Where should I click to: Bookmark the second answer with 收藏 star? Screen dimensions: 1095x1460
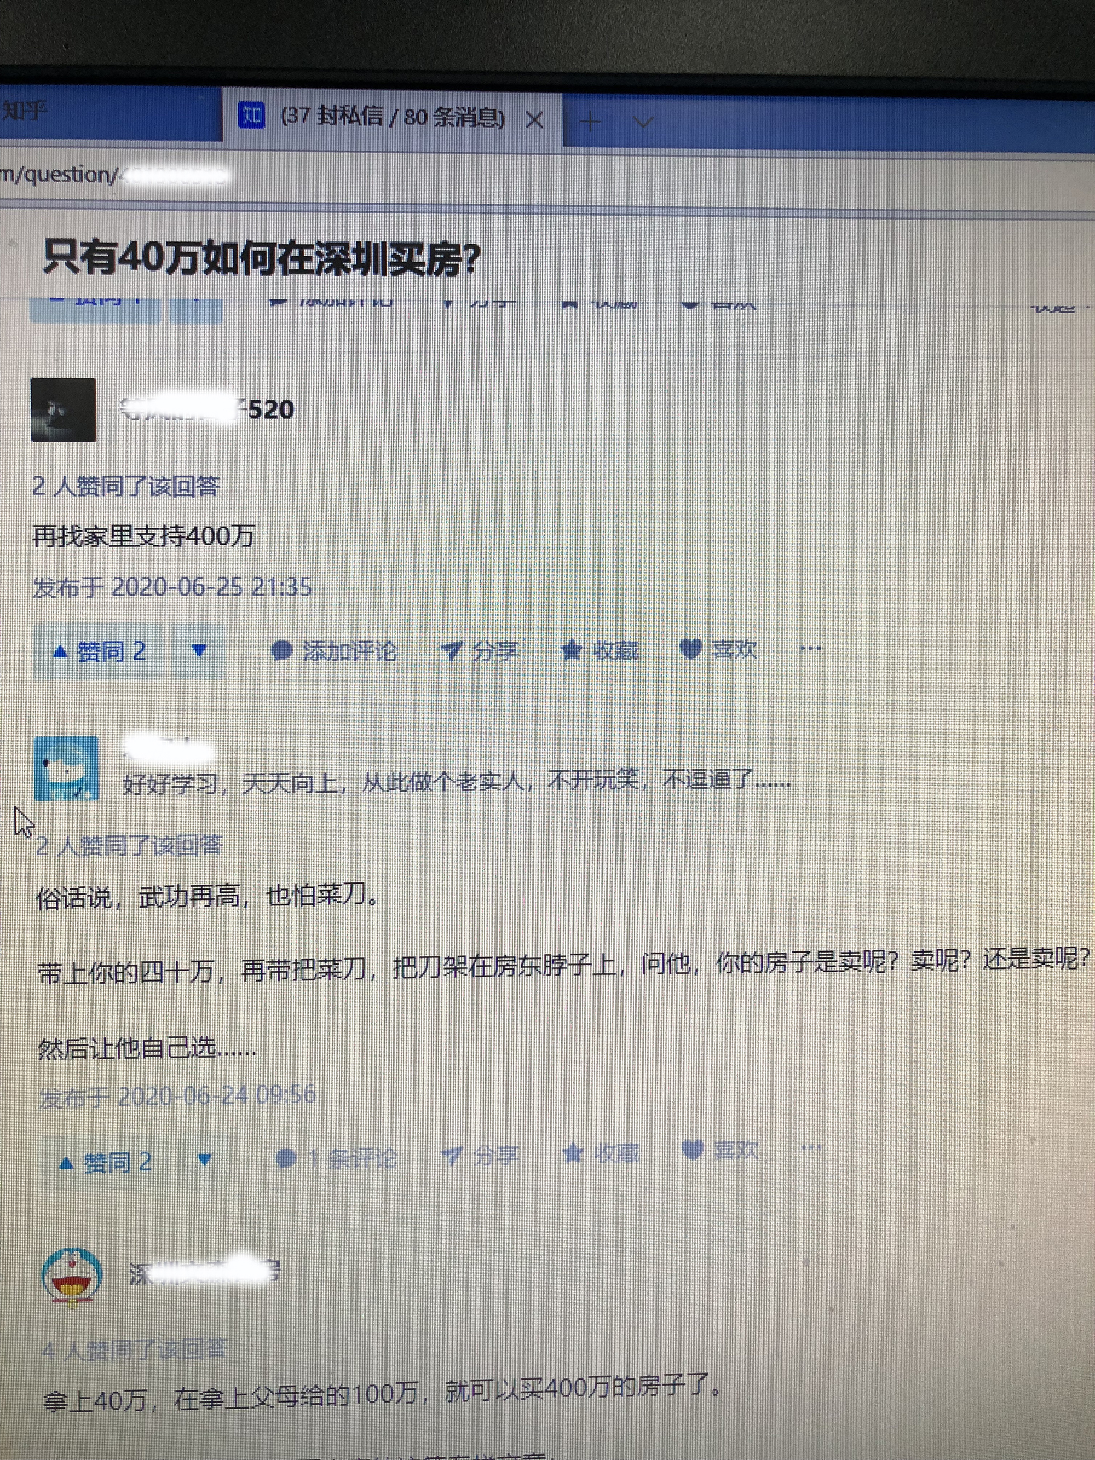point(601,1153)
